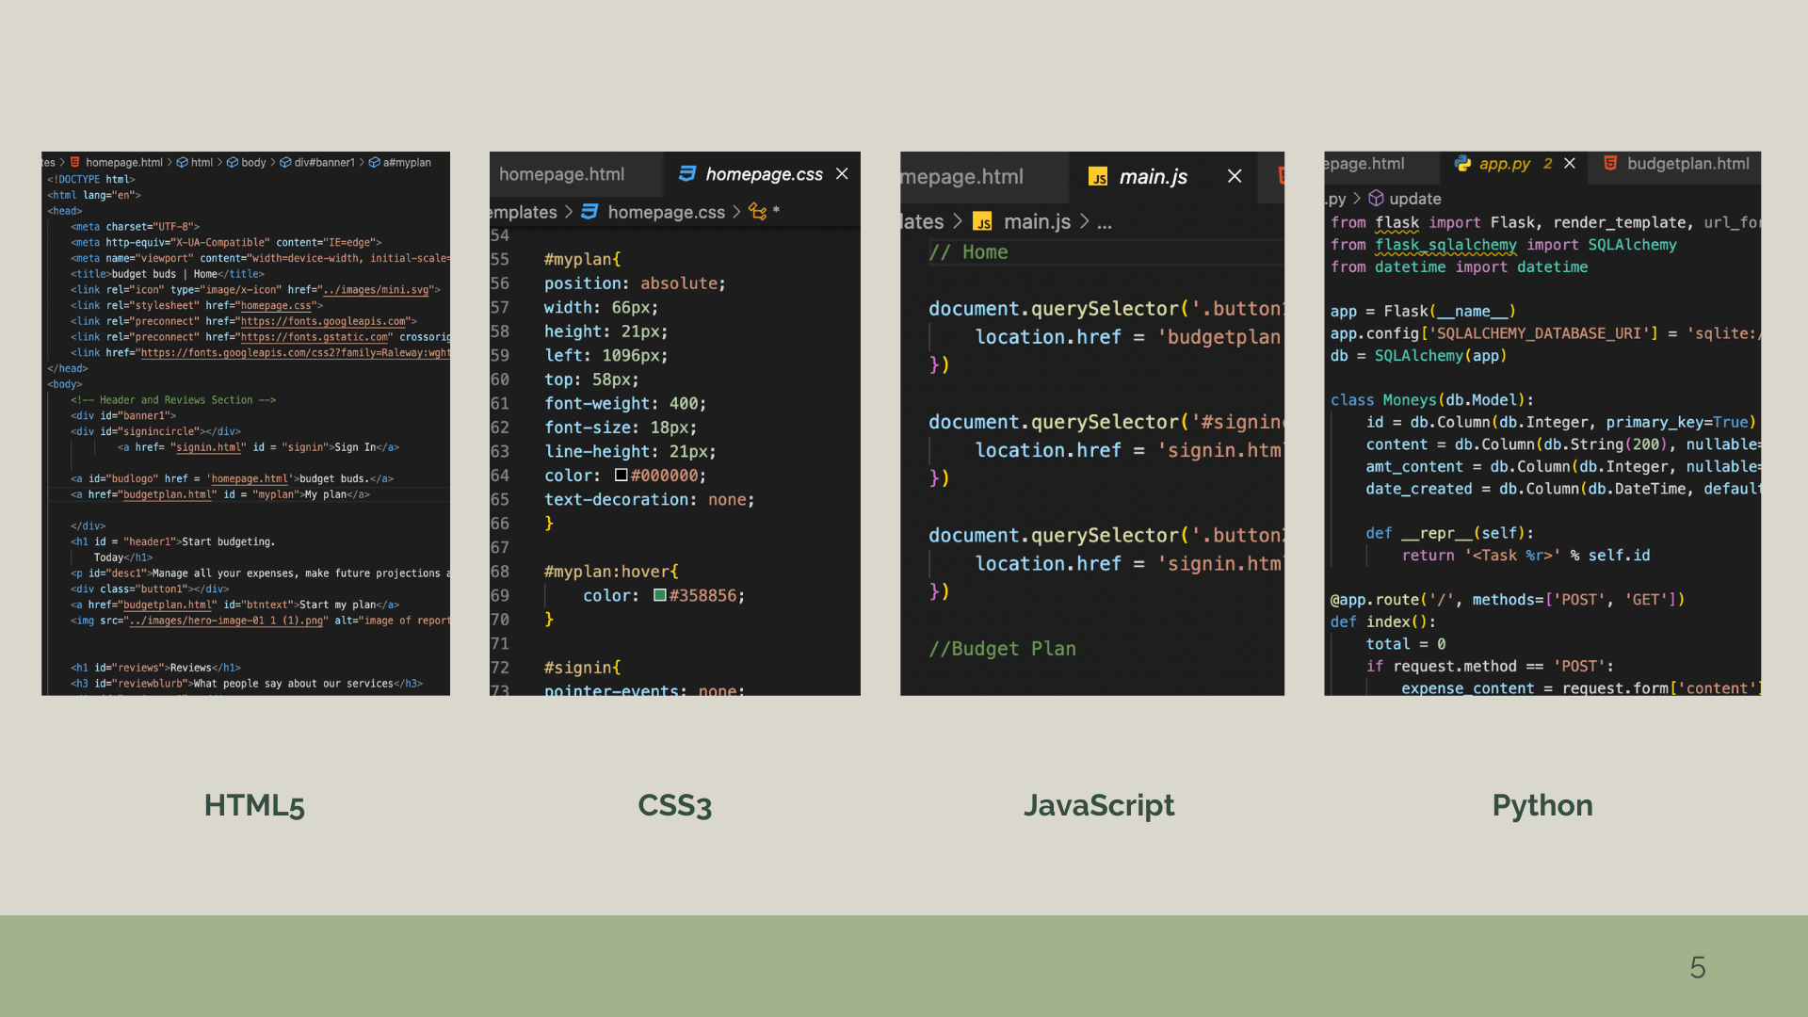Click the JS icon on the main.js tab

pos(1098,177)
